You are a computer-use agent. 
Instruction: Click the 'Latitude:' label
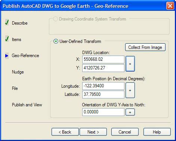click(72, 94)
